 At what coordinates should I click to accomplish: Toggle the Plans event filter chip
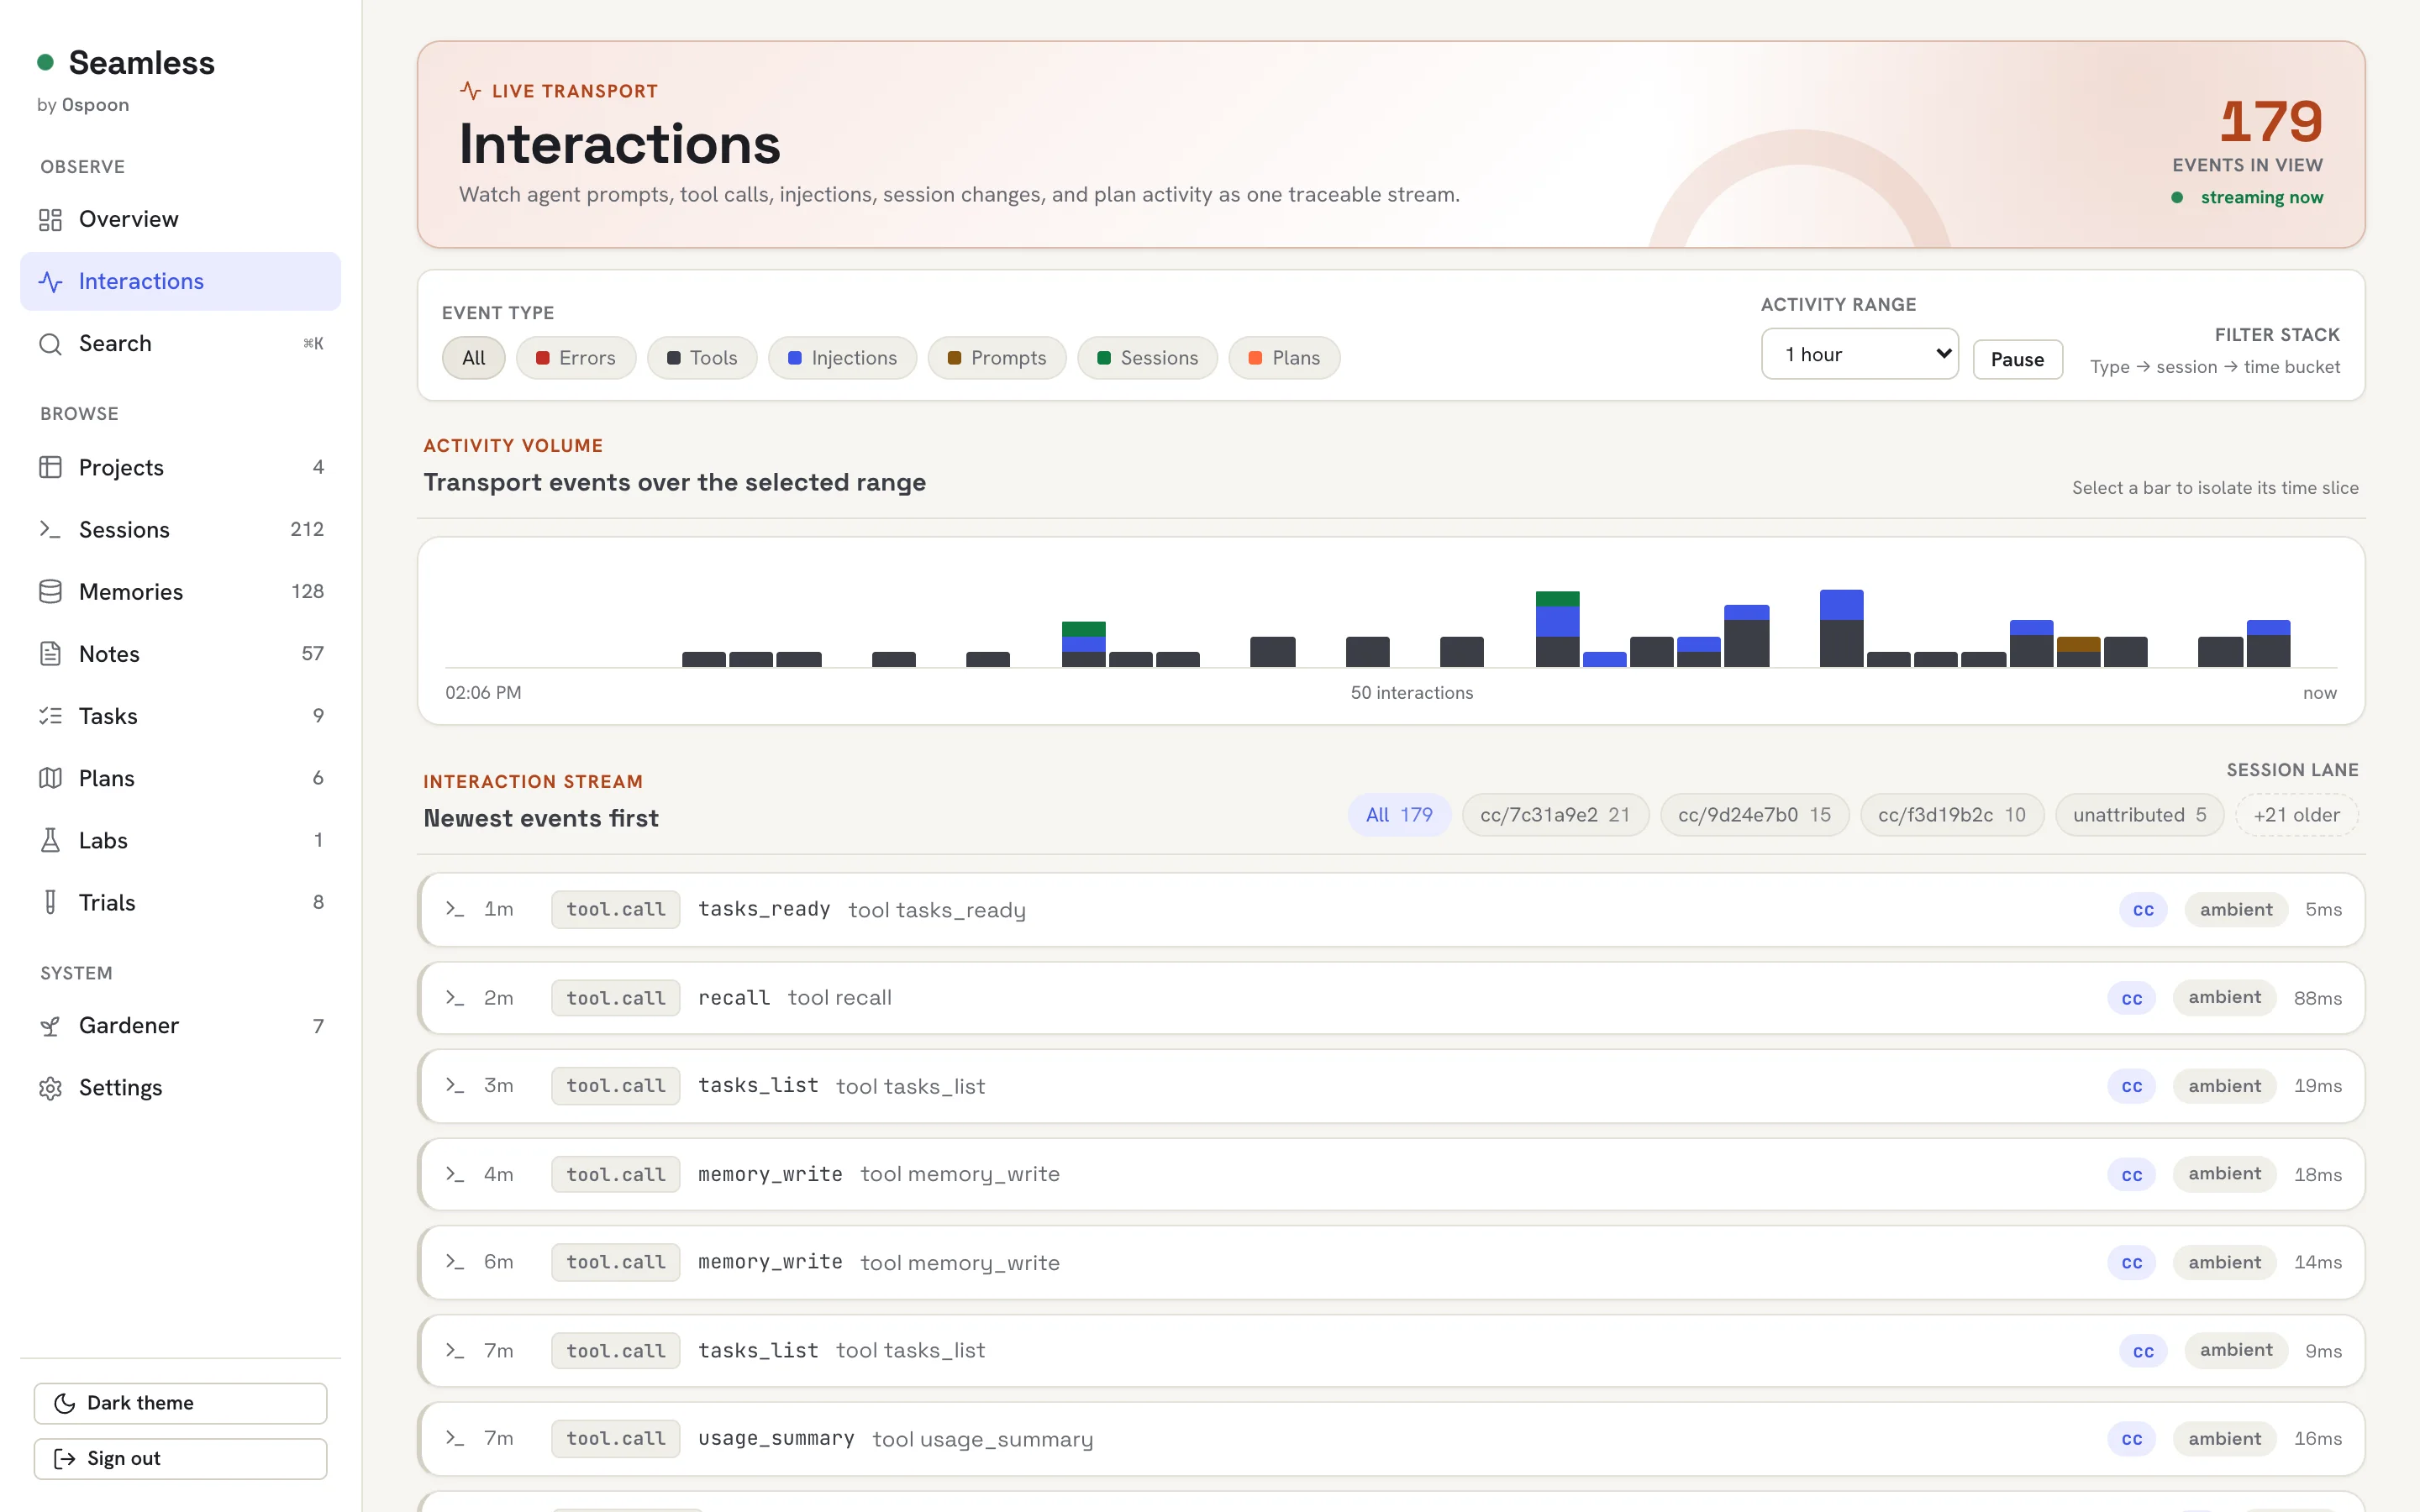pyautogui.click(x=1284, y=358)
